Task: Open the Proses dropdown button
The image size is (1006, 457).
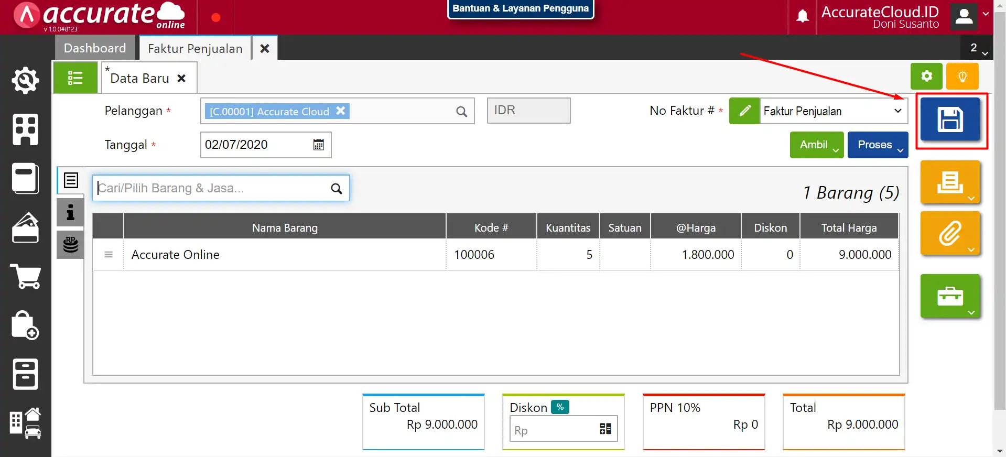Action: click(878, 145)
